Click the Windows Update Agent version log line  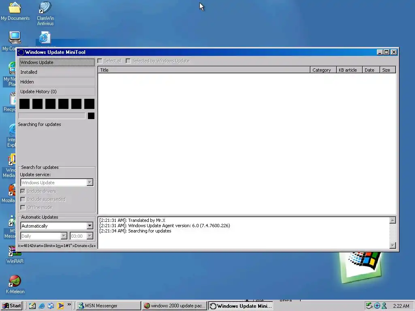click(165, 226)
